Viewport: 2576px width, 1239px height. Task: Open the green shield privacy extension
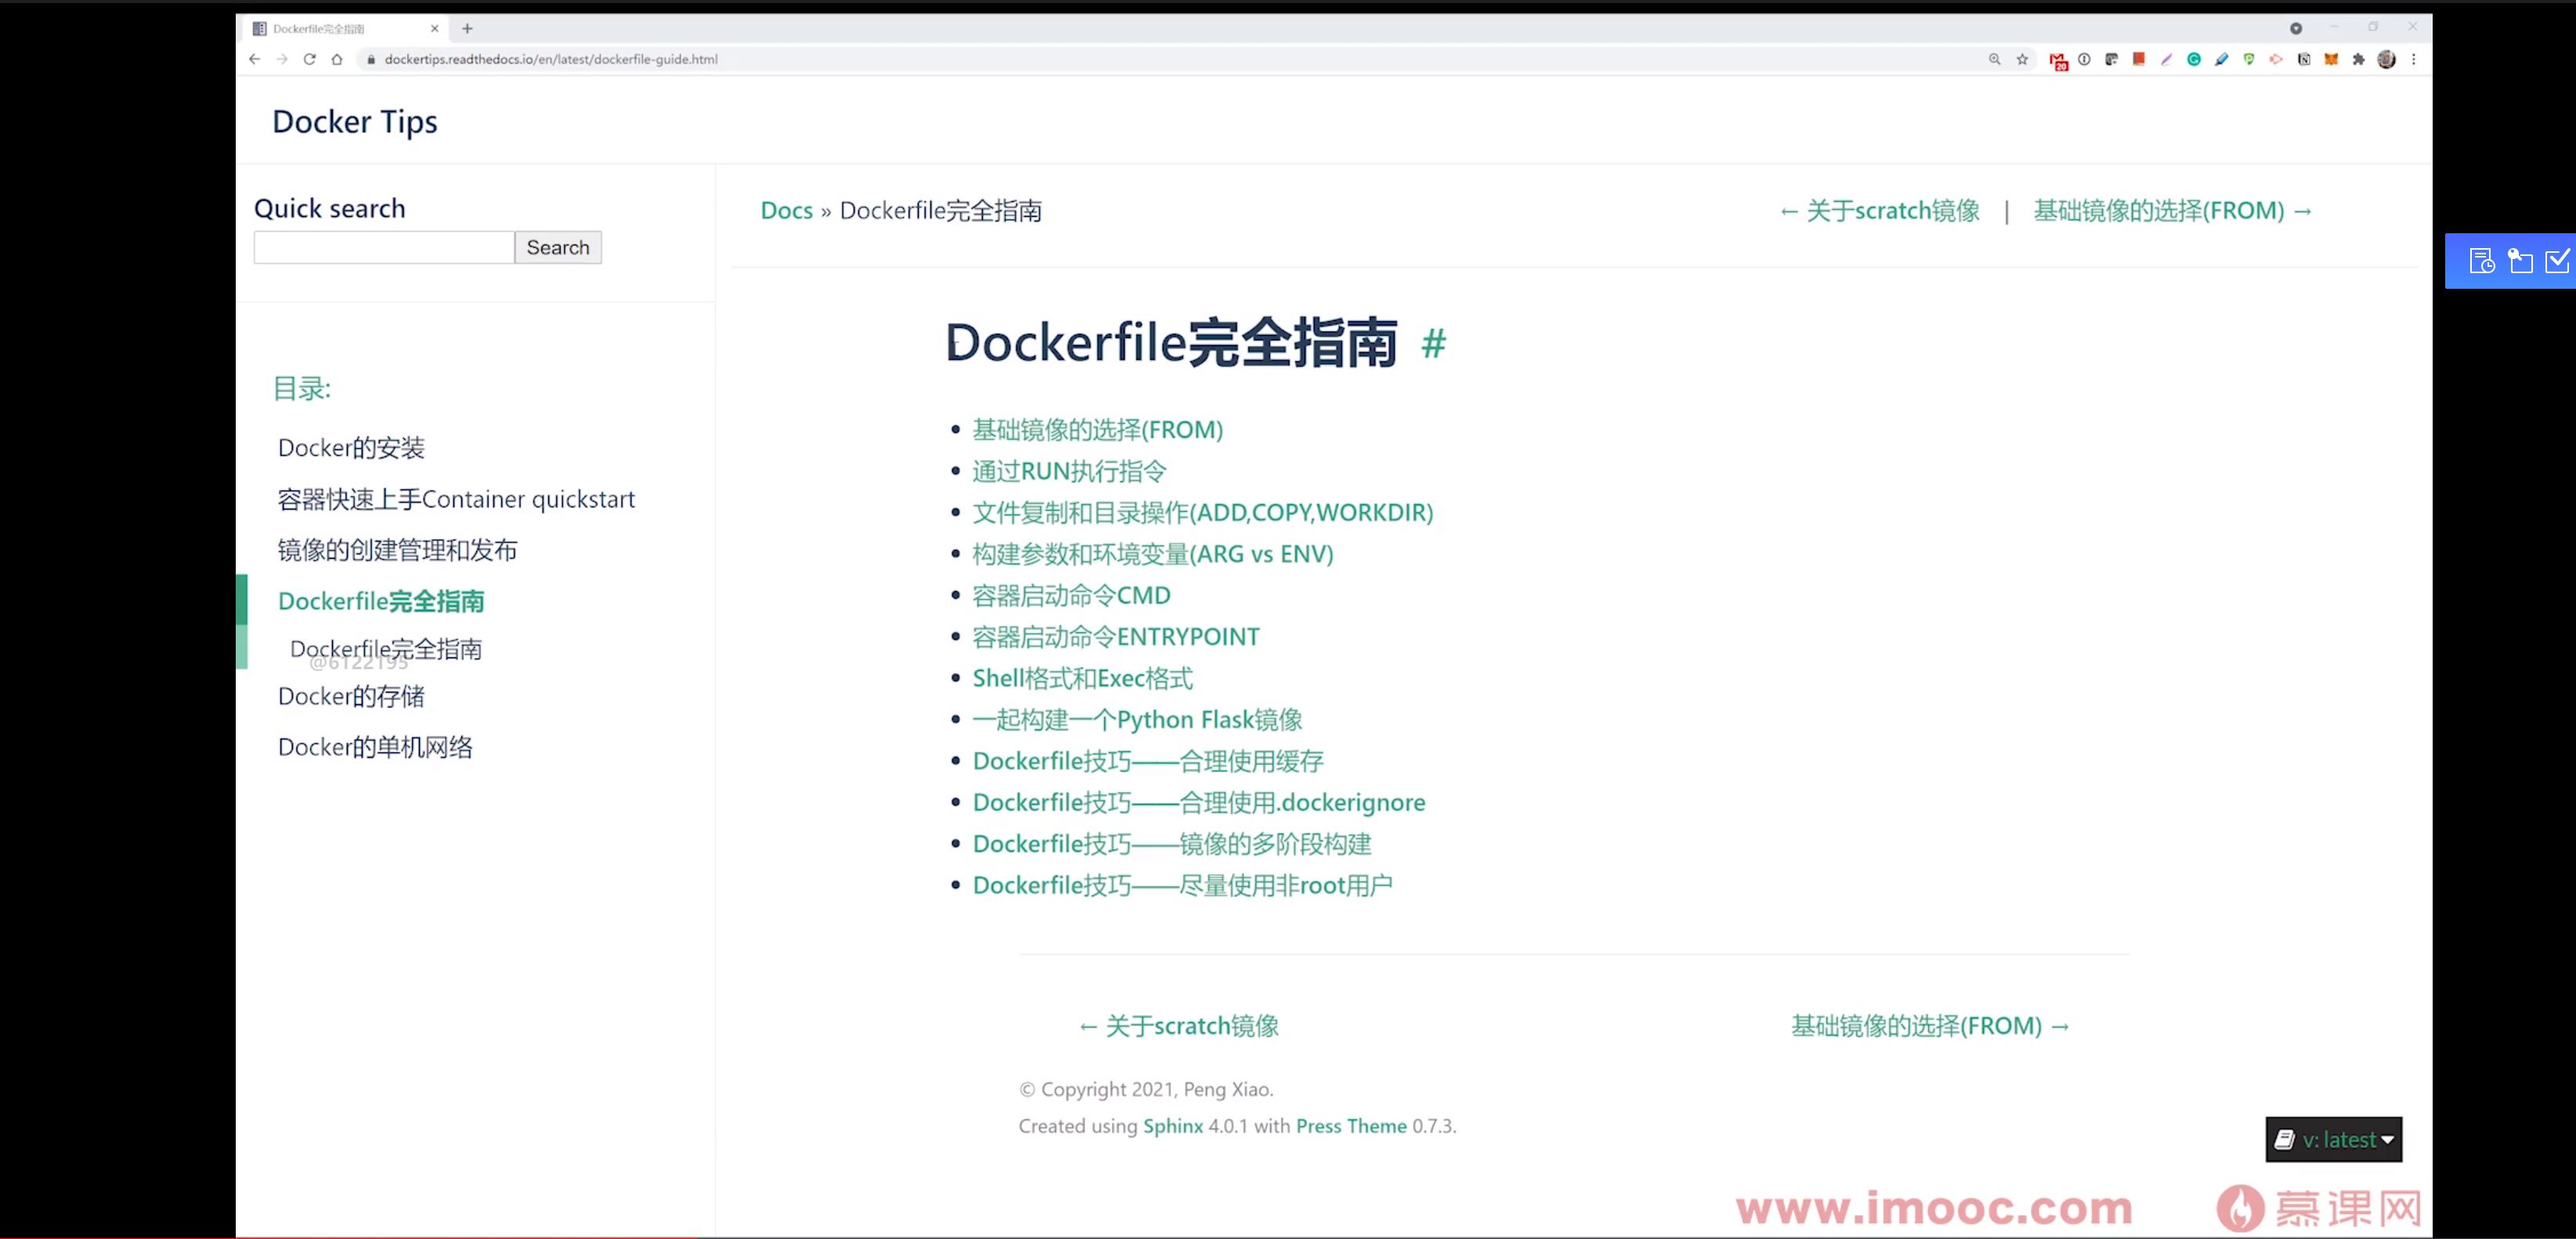point(2247,59)
